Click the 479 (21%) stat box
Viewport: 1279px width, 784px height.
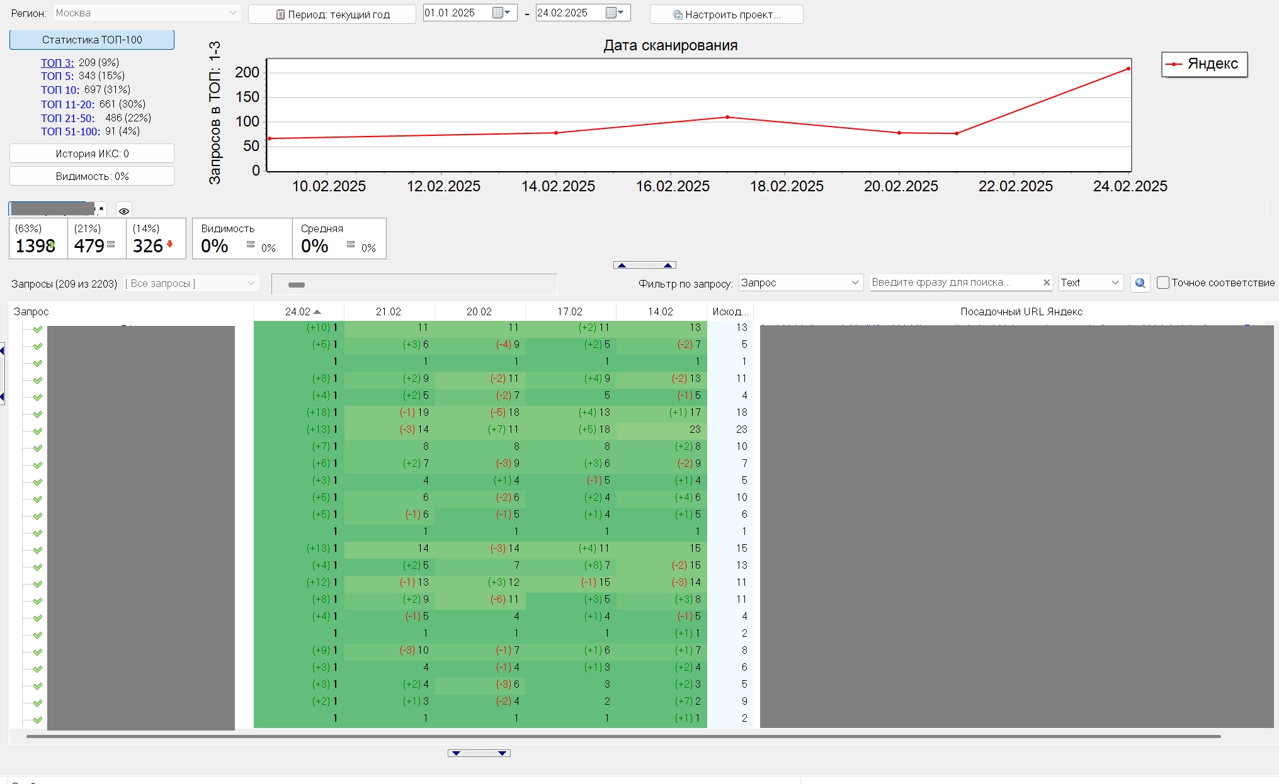click(97, 238)
